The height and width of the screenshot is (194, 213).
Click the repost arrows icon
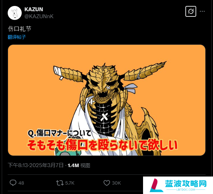[x=60, y=183]
